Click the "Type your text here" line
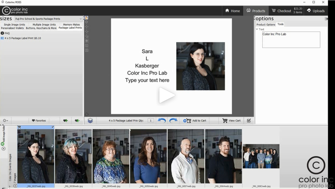Screen dimensions: 335x189 pos(147,80)
